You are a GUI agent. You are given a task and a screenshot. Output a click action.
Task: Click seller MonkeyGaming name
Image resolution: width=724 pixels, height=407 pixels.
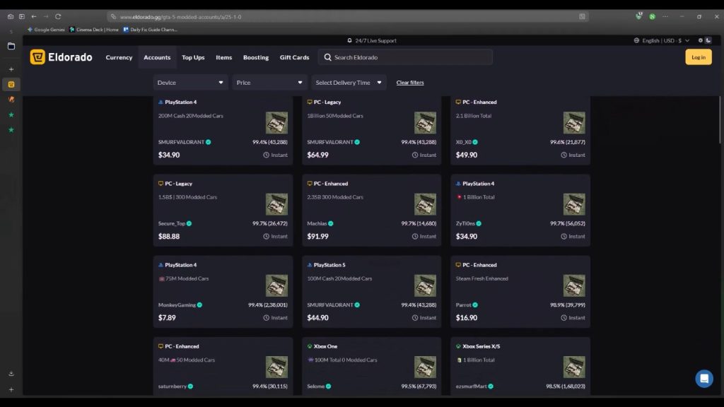click(177, 305)
